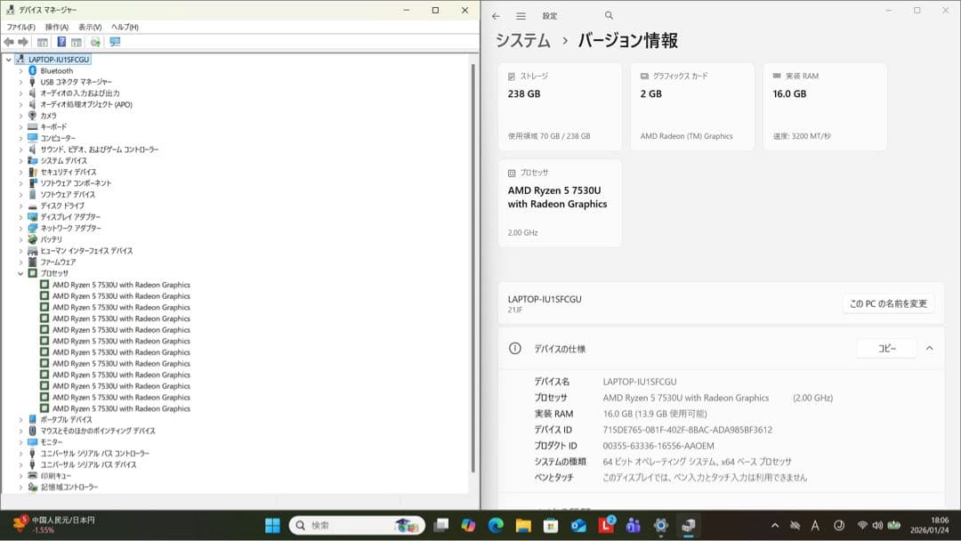
Task: Click the Scan for hardware changes icon
Action: (96, 41)
